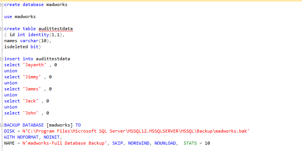The height and width of the screenshot is (151, 302).
Task: Click the 'Jayanth' string literal
Action: (35, 65)
